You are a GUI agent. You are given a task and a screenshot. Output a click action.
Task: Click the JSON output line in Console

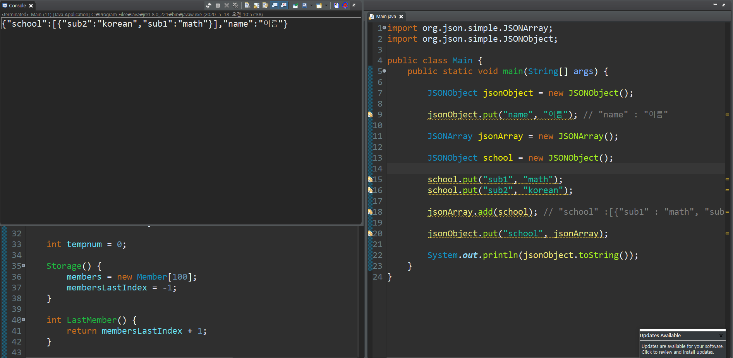pos(145,24)
